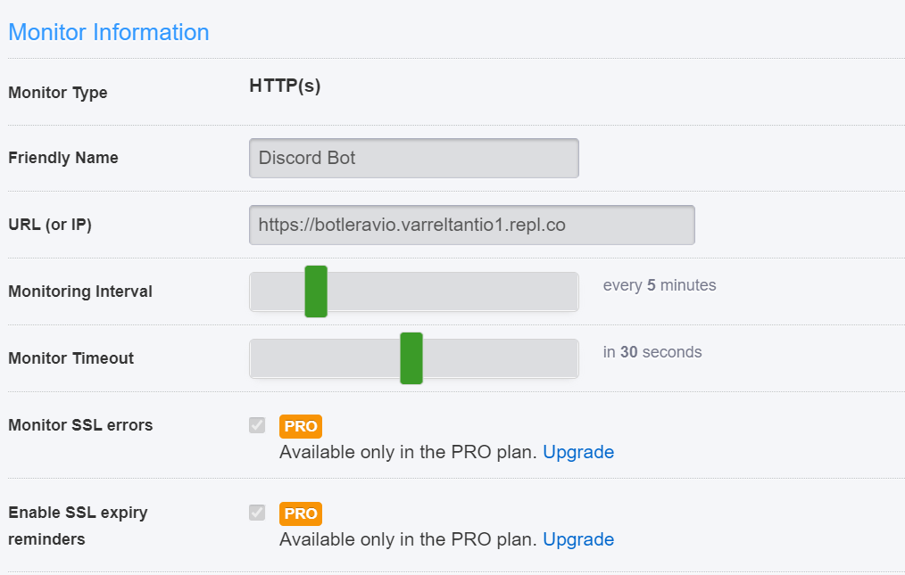The height and width of the screenshot is (575, 905).
Task: Click the HTTP(s) monitor type value
Action: [285, 86]
